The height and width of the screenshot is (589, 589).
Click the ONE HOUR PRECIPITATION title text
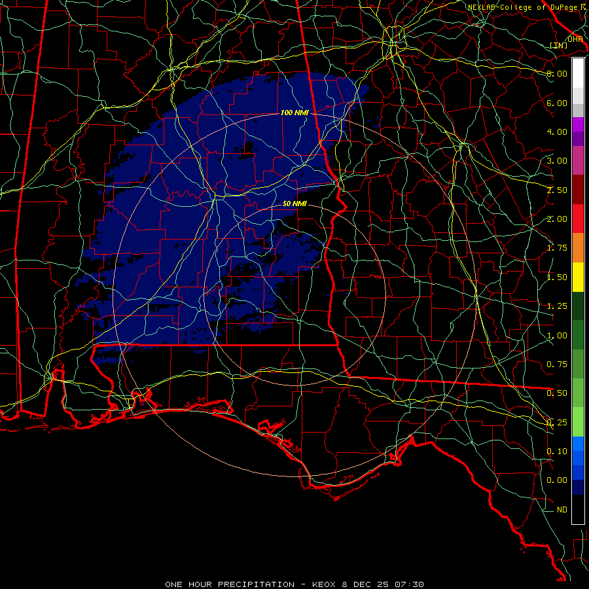click(x=230, y=584)
